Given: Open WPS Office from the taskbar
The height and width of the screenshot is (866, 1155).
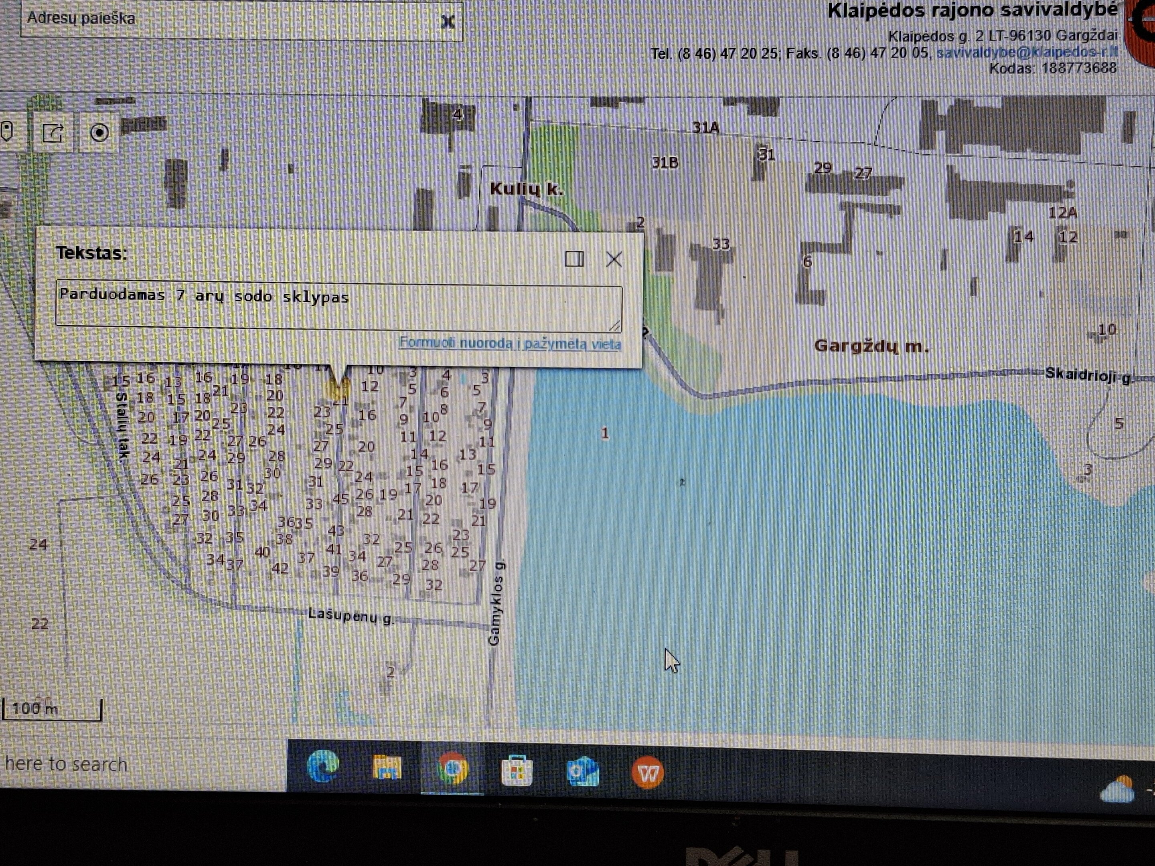Looking at the screenshot, I should [647, 773].
